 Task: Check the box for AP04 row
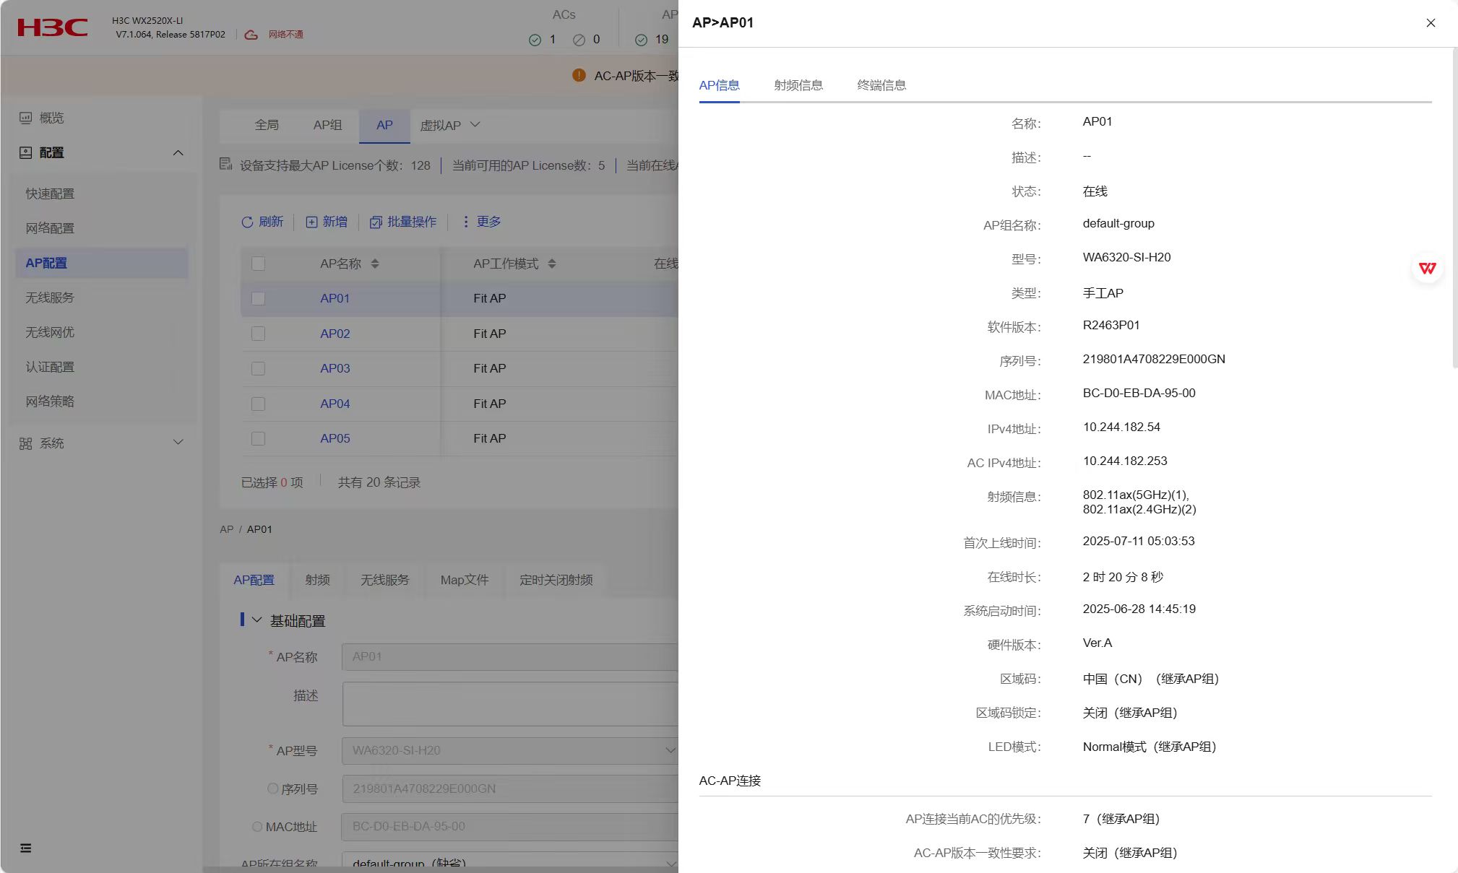click(258, 404)
